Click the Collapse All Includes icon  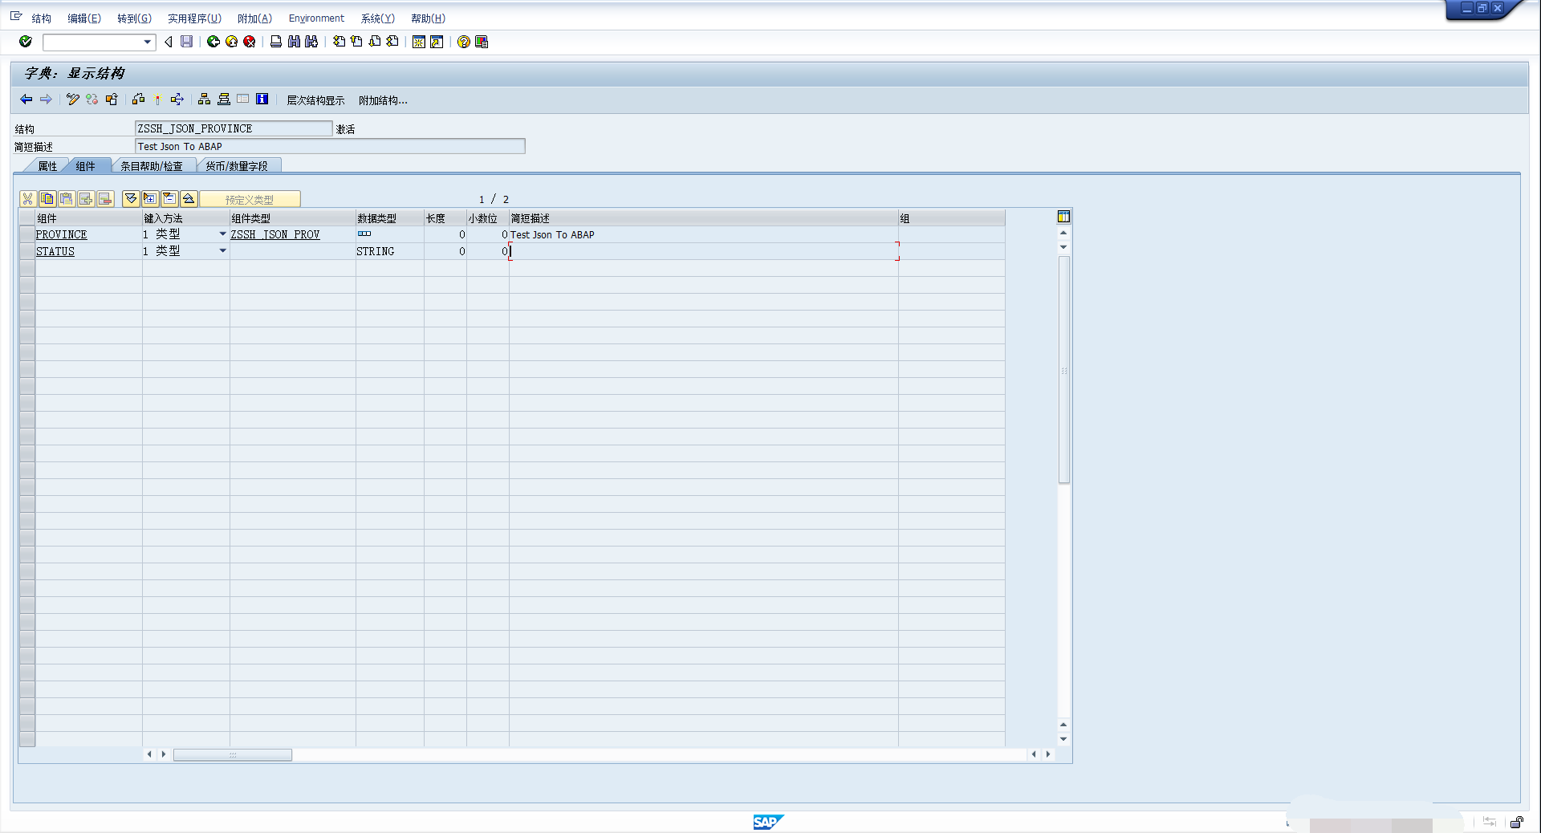tap(189, 199)
